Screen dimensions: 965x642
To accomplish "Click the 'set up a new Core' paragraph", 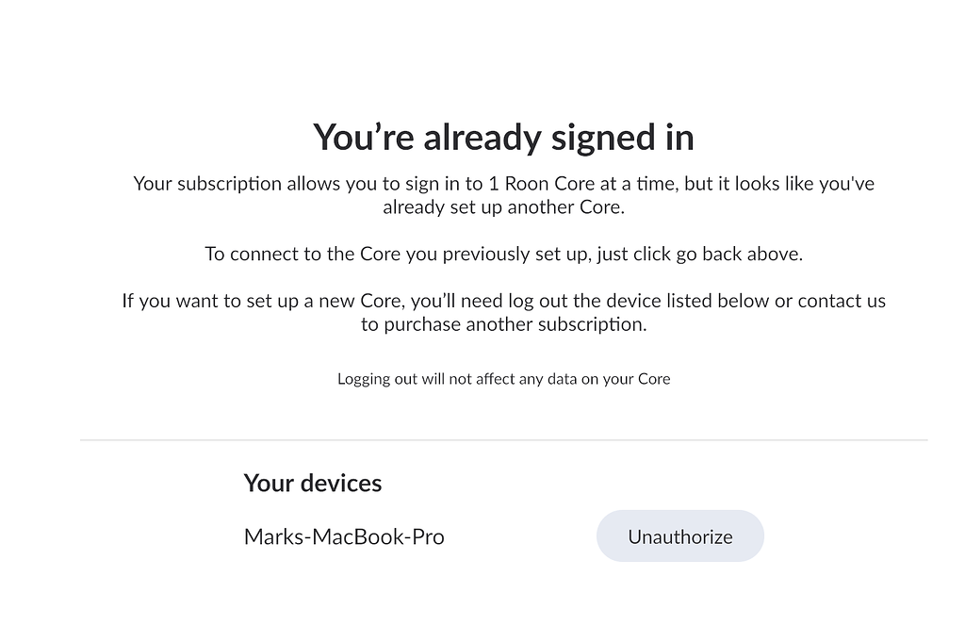I will [x=503, y=311].
